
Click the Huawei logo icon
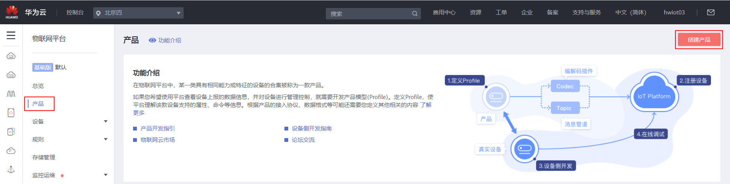[x=12, y=12]
